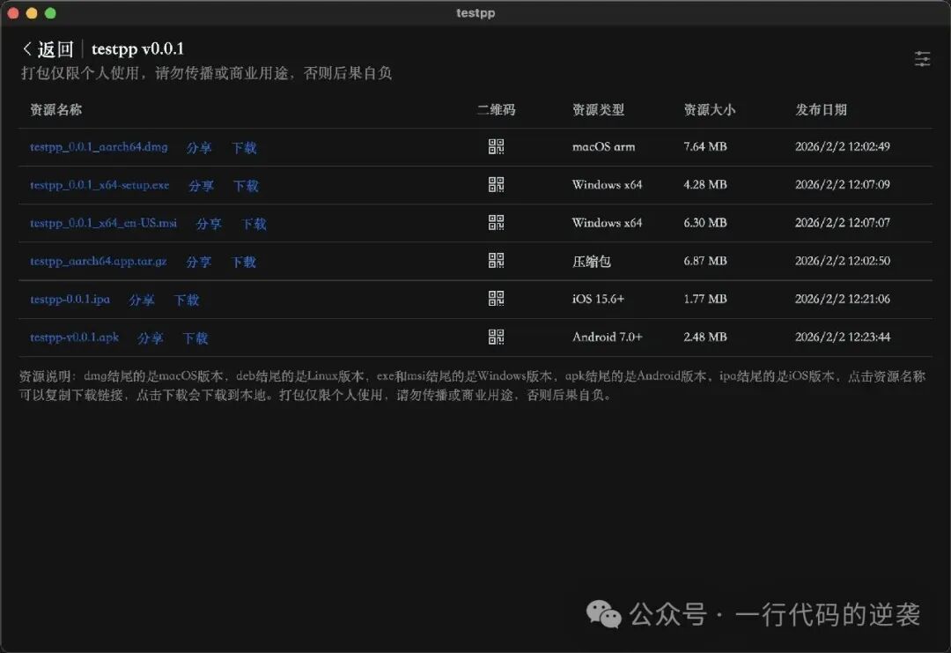Open the QR code for testpp_0.0.1_aarch64.dmg
The image size is (951, 653).
pyautogui.click(x=495, y=147)
